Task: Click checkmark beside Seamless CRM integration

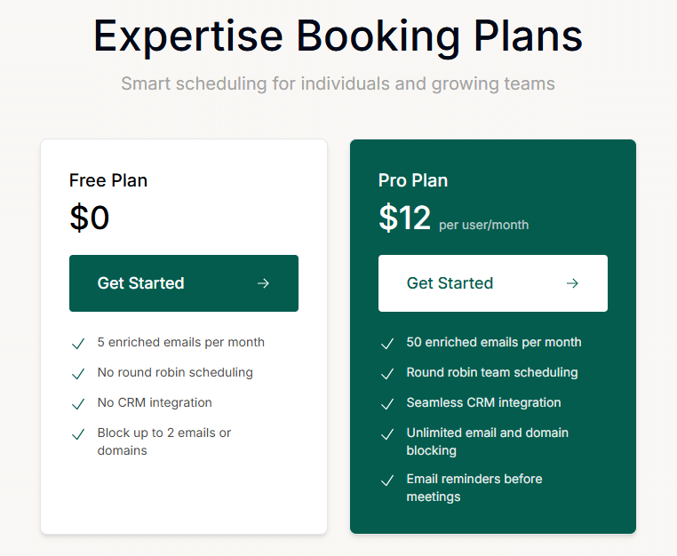Action: 387,404
